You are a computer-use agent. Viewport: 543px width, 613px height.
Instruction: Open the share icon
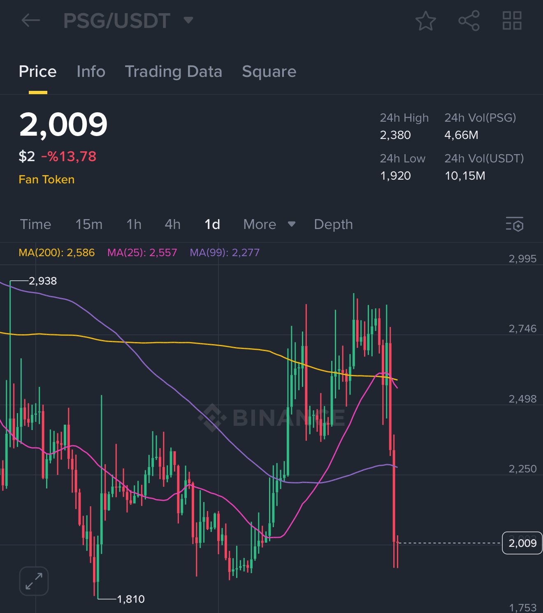[469, 21]
